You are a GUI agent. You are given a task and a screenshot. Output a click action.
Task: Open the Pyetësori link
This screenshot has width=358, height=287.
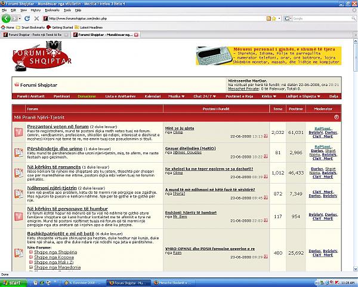point(61,96)
